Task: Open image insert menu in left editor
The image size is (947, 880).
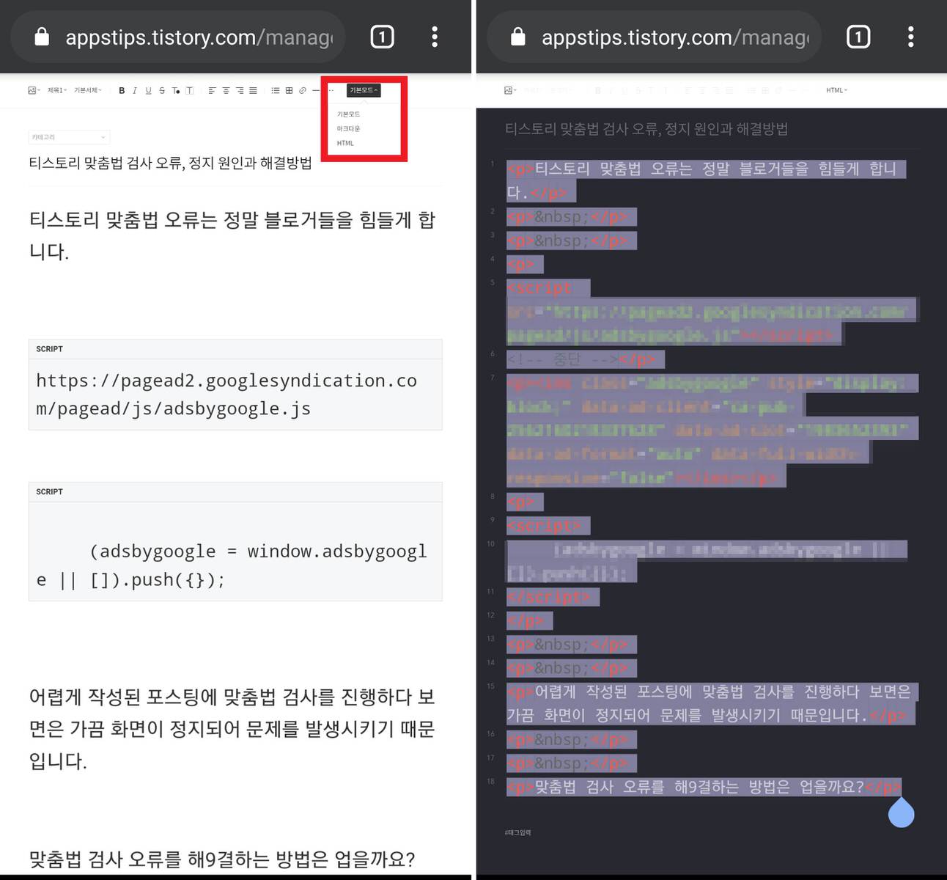Action: pyautogui.click(x=34, y=90)
